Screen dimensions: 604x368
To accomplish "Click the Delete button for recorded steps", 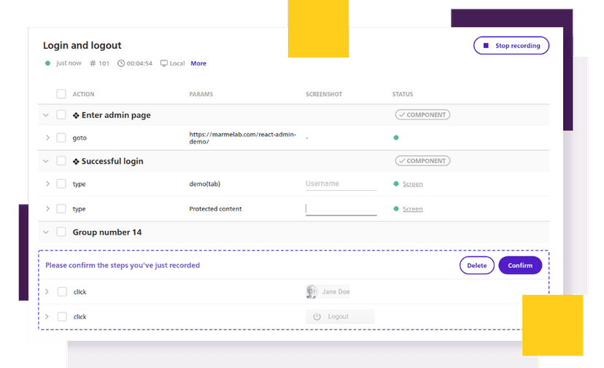I will pyautogui.click(x=477, y=265).
